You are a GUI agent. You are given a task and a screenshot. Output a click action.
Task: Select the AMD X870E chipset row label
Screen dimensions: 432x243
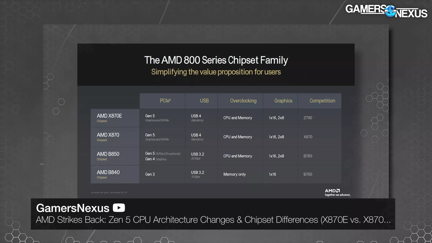click(109, 118)
